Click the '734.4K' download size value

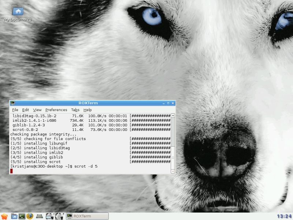77,121
